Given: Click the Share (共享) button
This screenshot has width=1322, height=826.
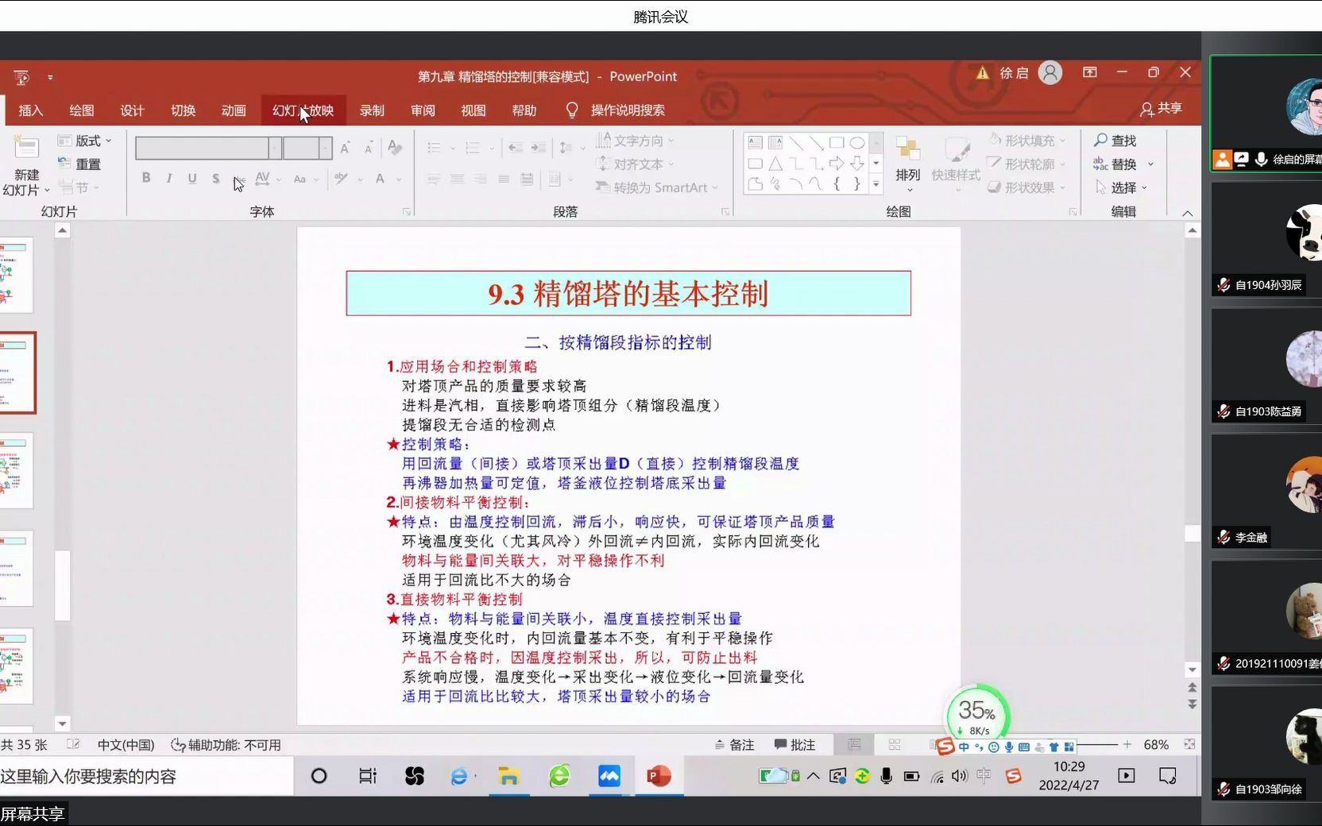Looking at the screenshot, I should pyautogui.click(x=1161, y=109).
